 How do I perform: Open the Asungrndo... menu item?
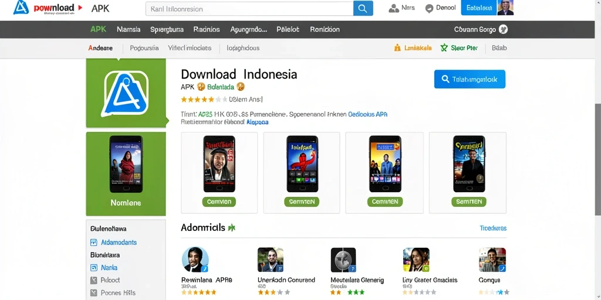click(248, 29)
